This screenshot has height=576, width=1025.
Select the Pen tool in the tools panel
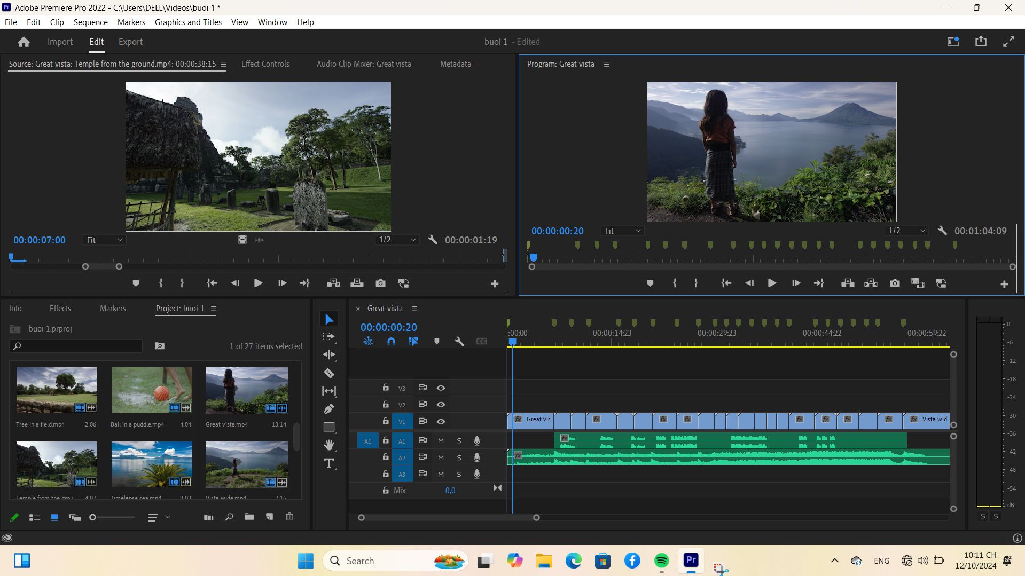[x=329, y=409]
